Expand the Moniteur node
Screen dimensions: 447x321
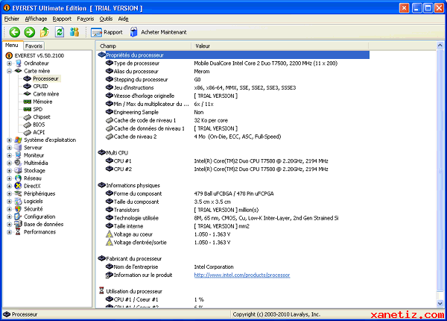pos(9,155)
